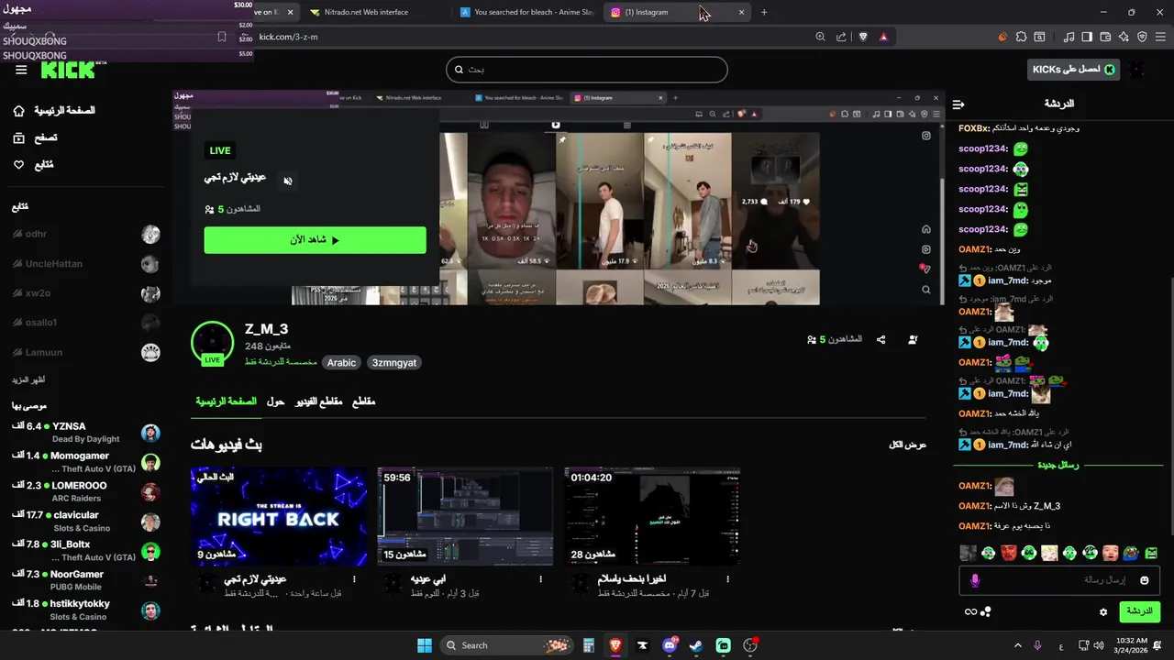Click the following heart icon in sidebar

tap(18, 165)
